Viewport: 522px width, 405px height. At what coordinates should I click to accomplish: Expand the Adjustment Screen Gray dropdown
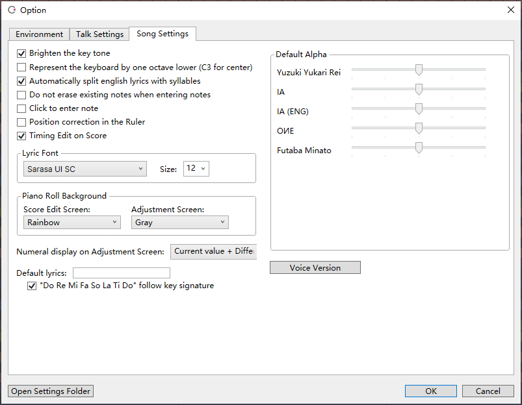[179, 222]
